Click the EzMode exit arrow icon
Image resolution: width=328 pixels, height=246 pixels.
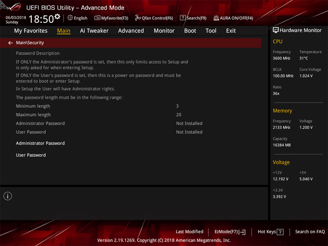coord(242,232)
